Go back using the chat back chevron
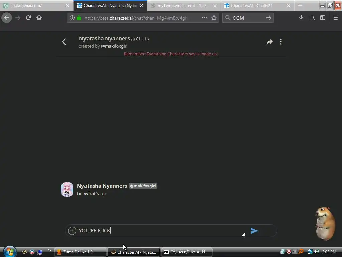The height and width of the screenshot is (257, 342). point(64,42)
